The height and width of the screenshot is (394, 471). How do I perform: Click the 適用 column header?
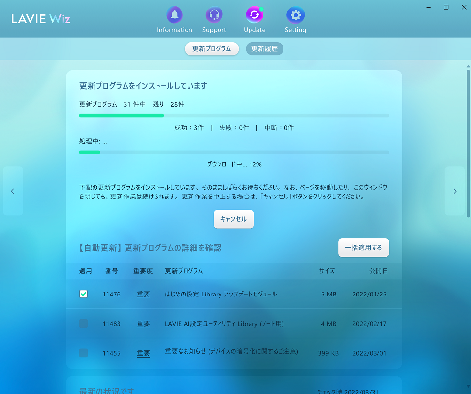(x=85, y=271)
